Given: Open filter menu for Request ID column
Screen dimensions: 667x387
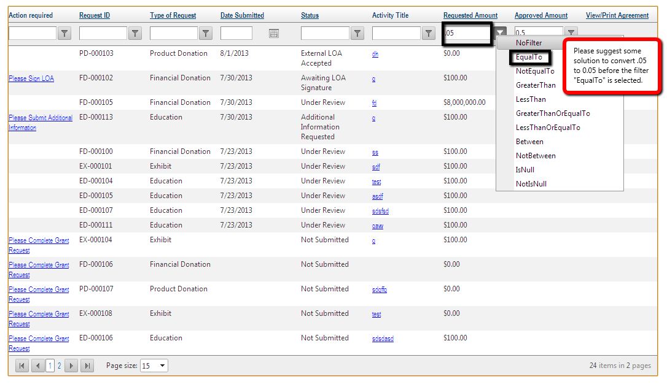Looking at the screenshot, I should (x=135, y=33).
